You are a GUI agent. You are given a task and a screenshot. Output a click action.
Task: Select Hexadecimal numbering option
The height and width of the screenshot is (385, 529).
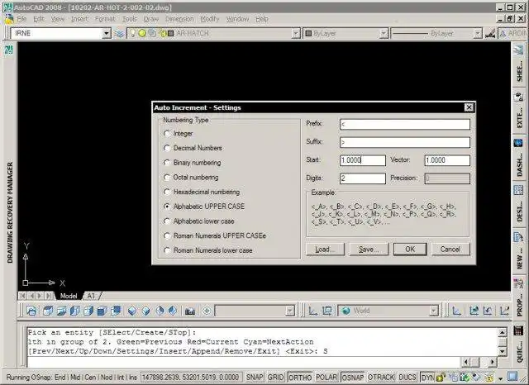(x=202, y=192)
